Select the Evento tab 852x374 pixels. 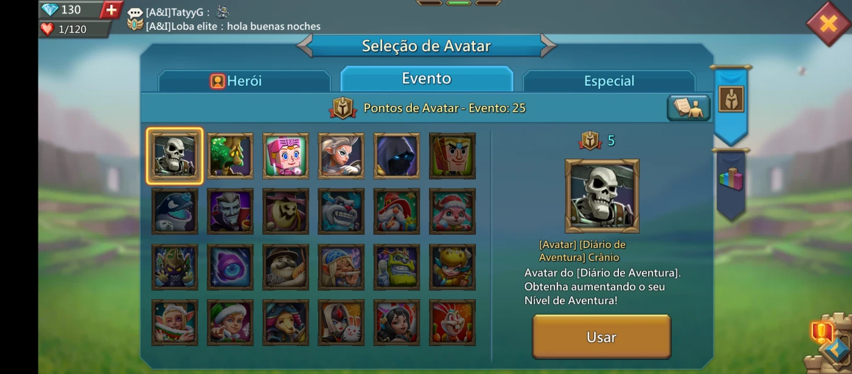pyautogui.click(x=427, y=78)
